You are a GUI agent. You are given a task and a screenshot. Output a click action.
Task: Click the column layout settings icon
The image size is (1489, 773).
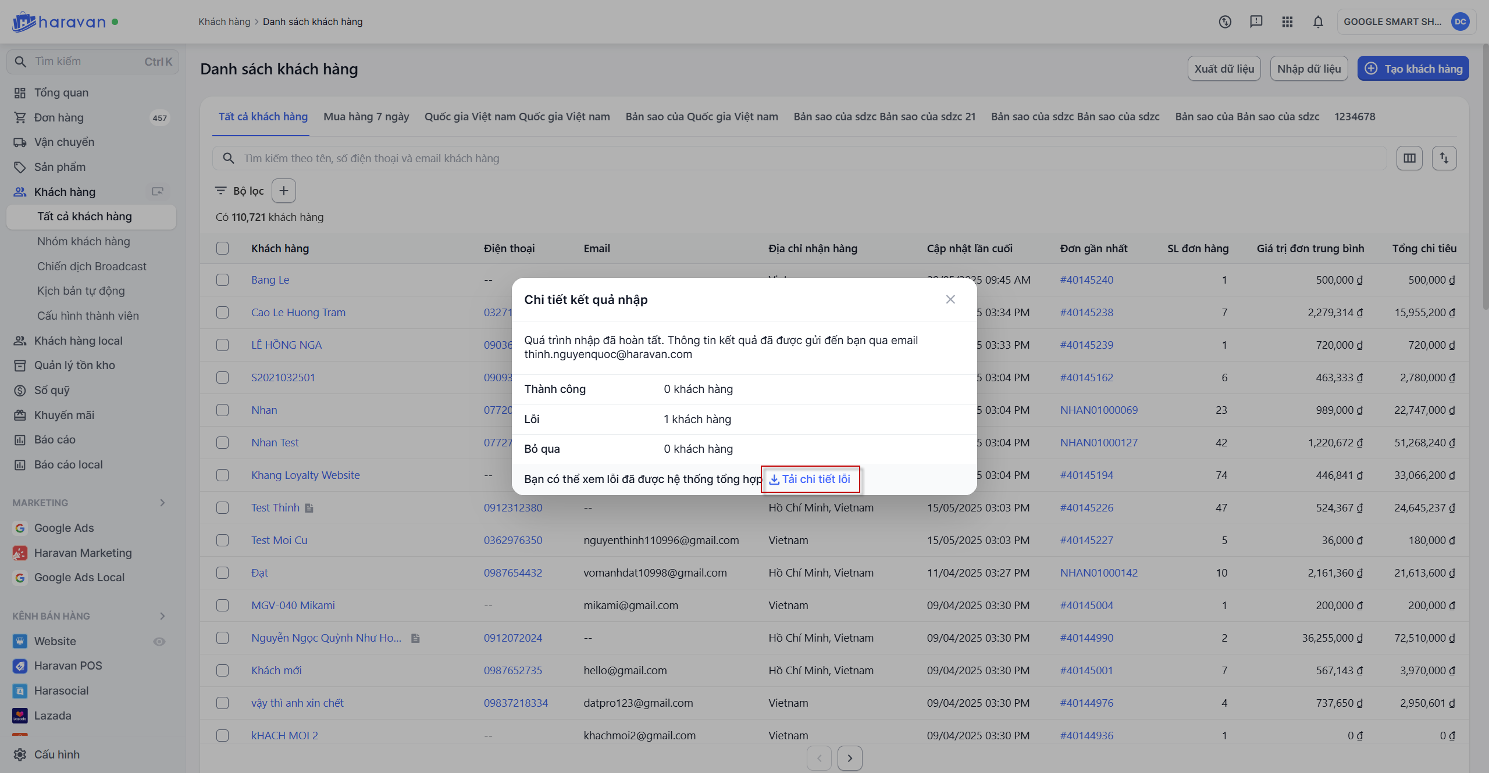1409,158
